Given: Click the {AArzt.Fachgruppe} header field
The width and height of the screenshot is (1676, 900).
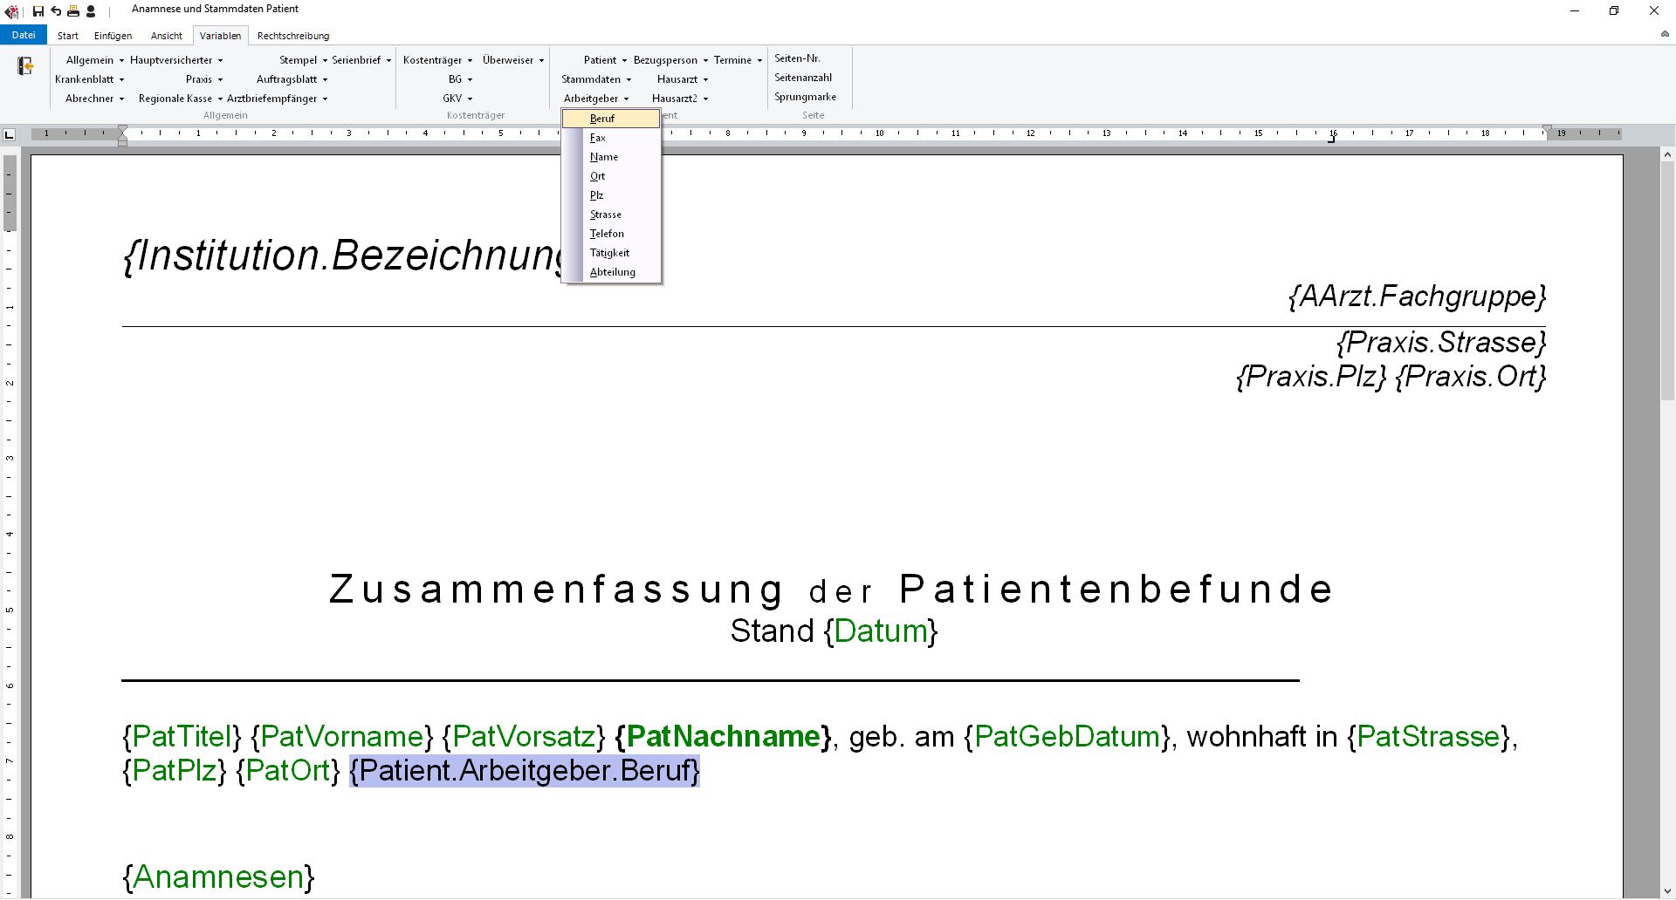Looking at the screenshot, I should coord(1418,297).
